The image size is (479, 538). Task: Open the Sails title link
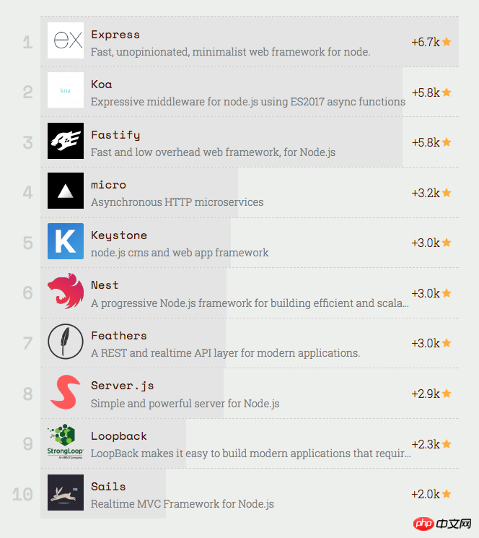tap(108, 487)
